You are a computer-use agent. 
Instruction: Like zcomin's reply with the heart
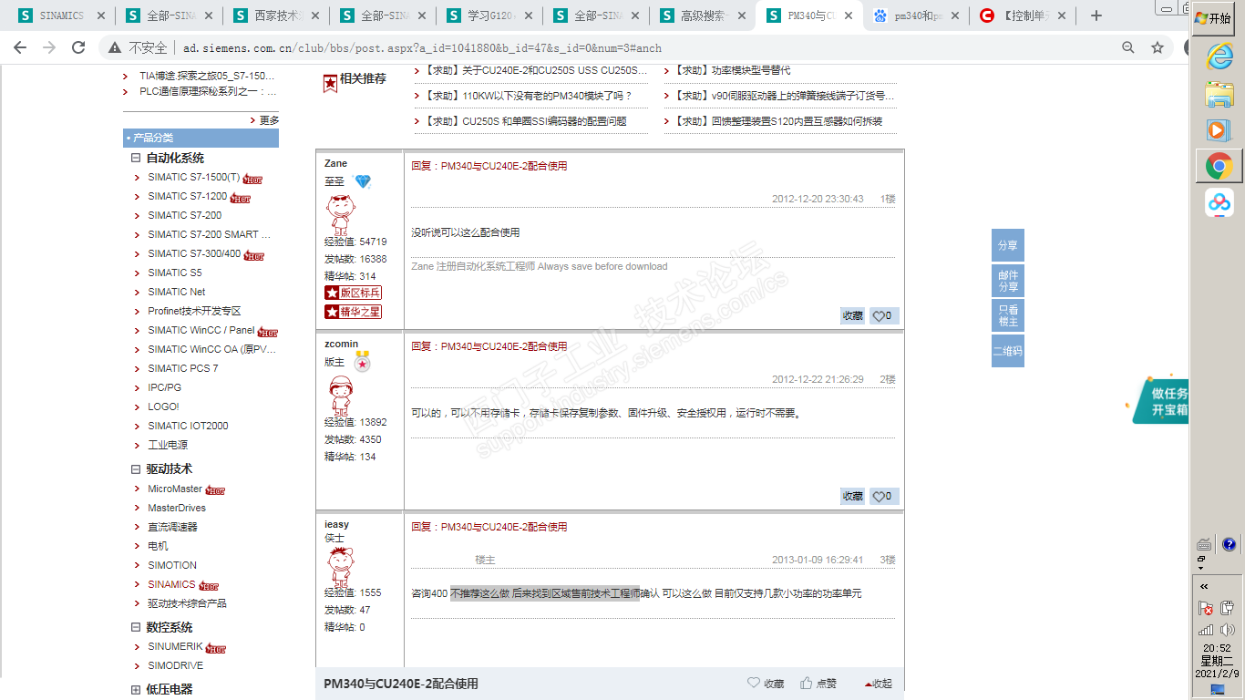point(884,497)
